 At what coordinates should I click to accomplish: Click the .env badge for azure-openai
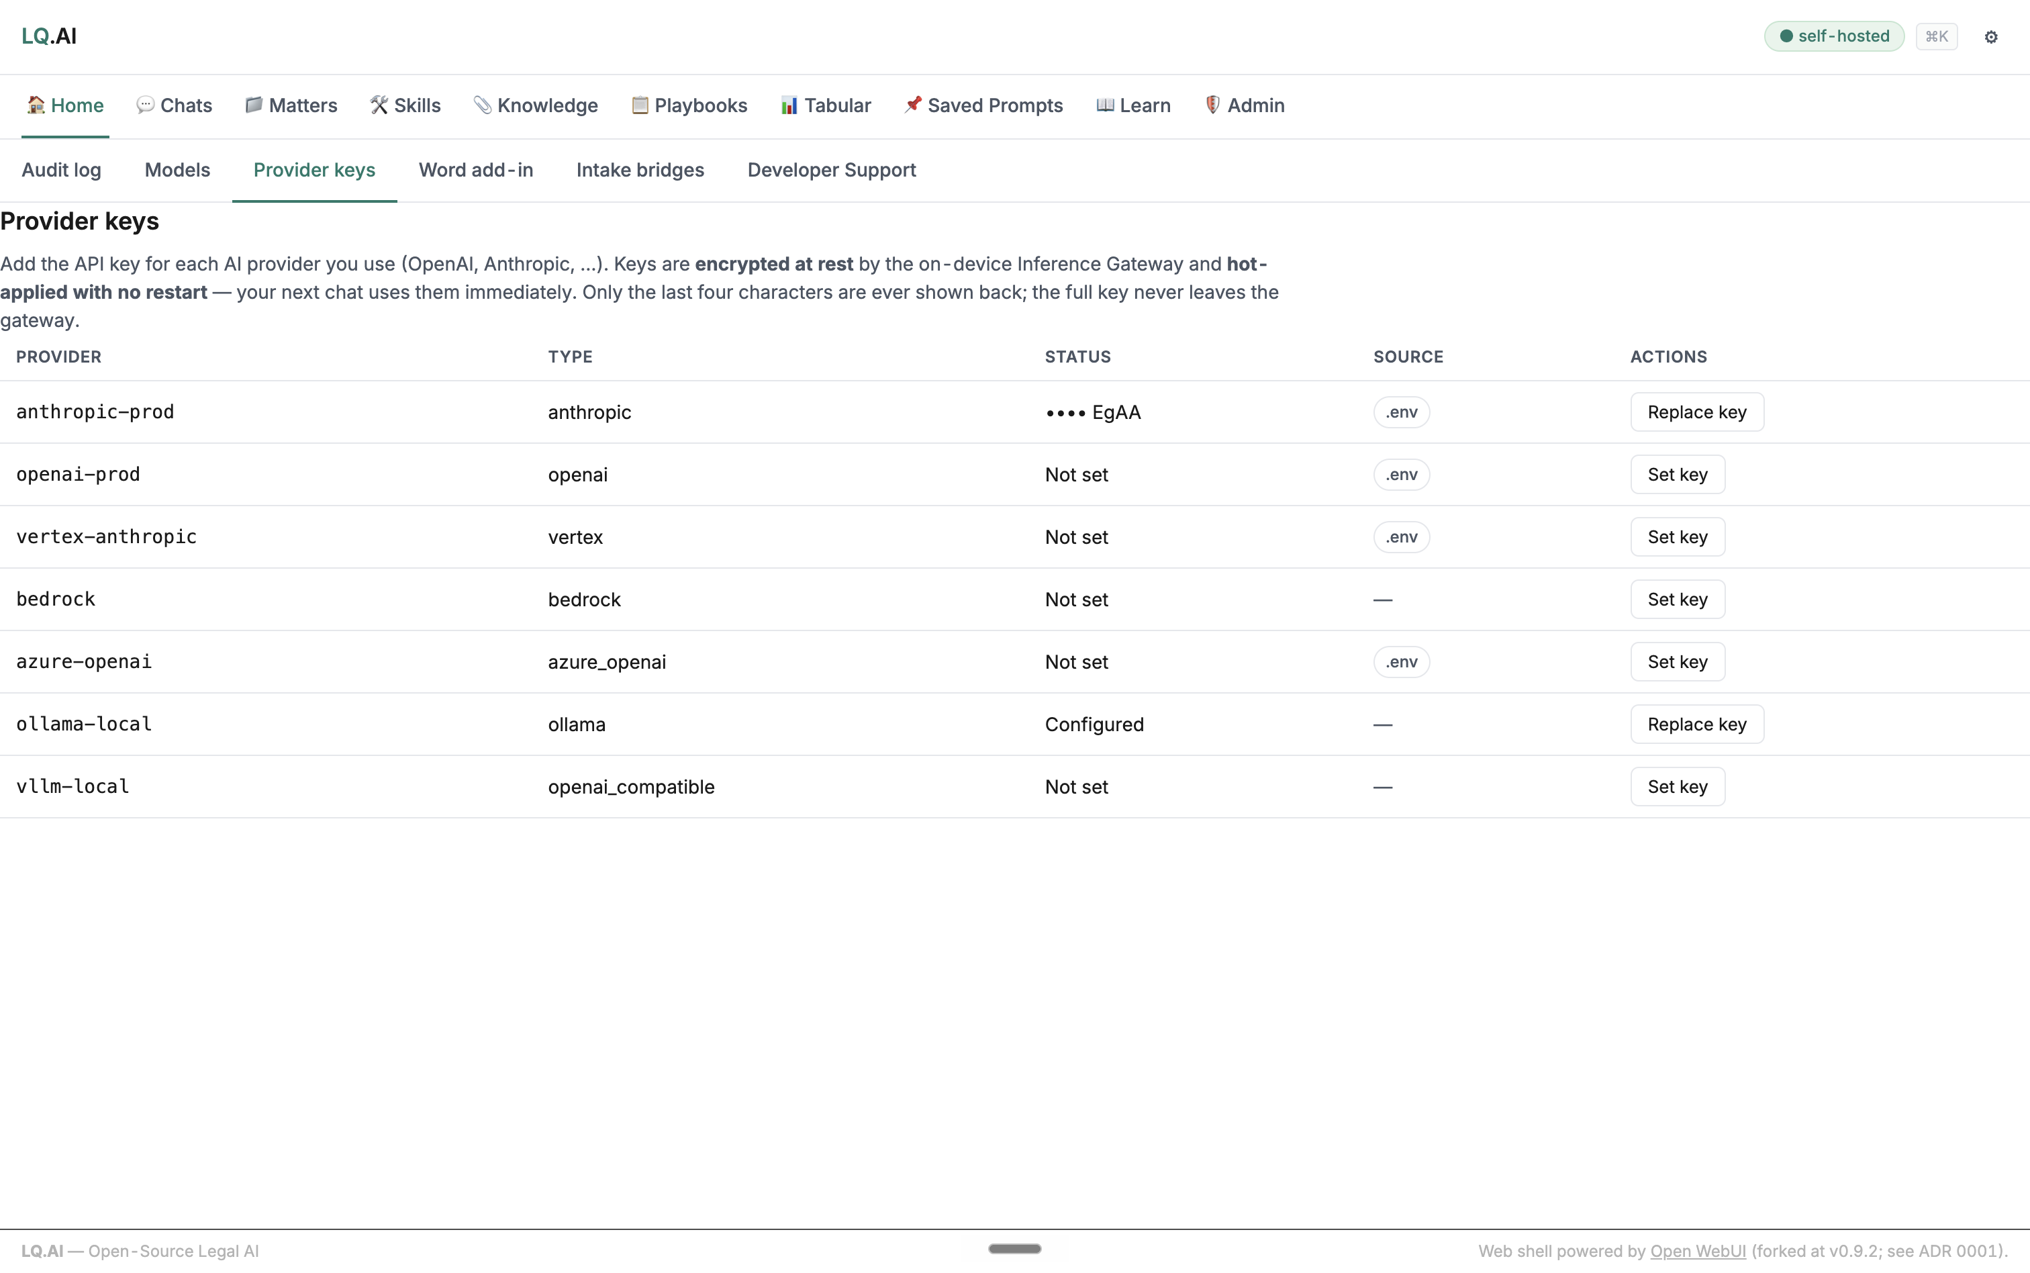click(x=1401, y=662)
